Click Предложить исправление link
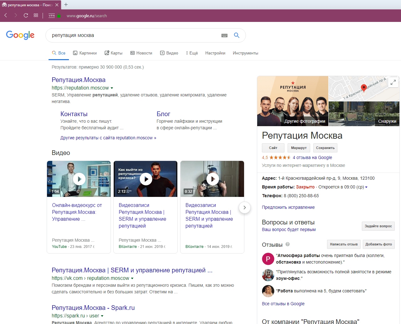The width and height of the screenshot is (401, 324). pos(288,207)
